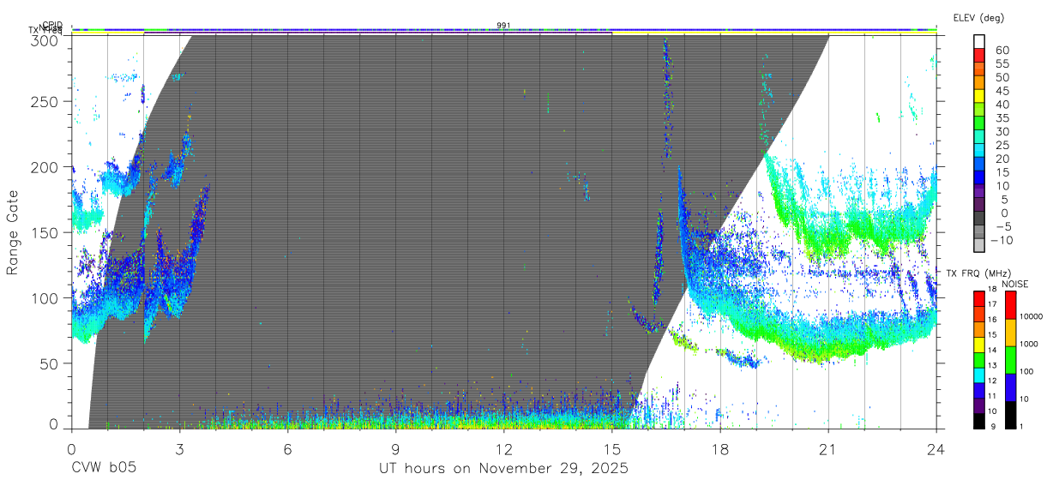The height and width of the screenshot is (486, 1053).
Task: Click the '18' tick on the UT hours axis
Action: (x=719, y=447)
